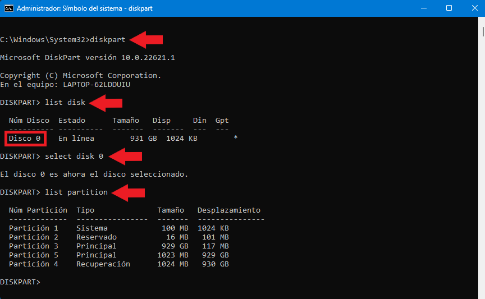Screen dimensions: 485x299
Task: Click the asterisk under Gpt column
Action: point(236,137)
